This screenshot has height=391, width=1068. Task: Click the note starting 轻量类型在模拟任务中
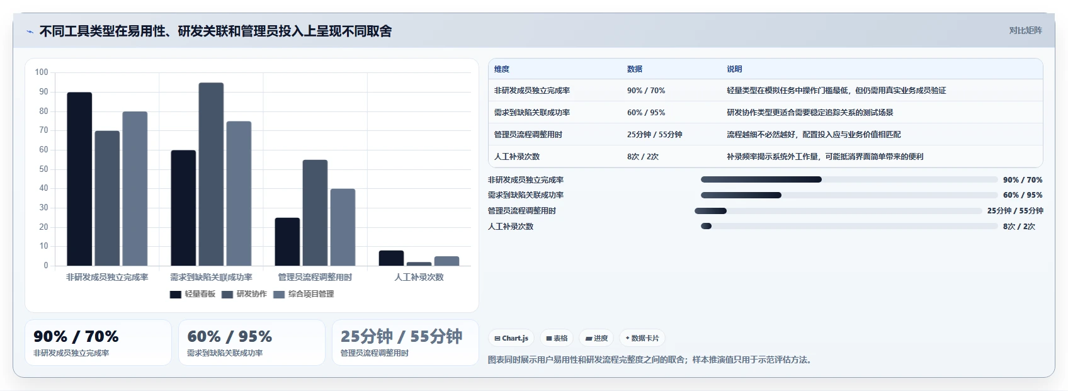(836, 91)
